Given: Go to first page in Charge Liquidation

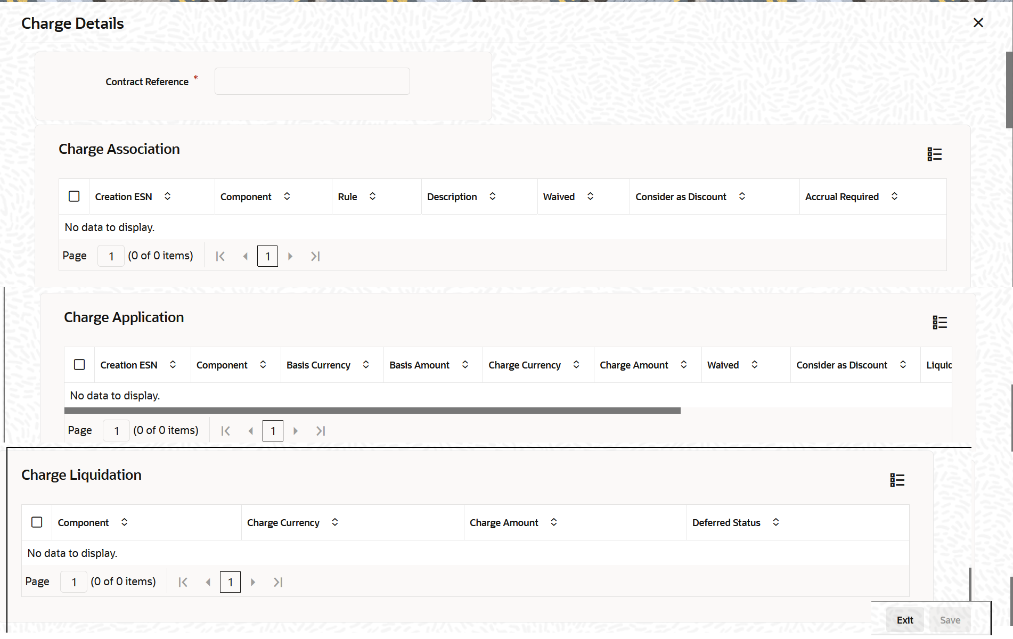Looking at the screenshot, I should click(x=183, y=582).
